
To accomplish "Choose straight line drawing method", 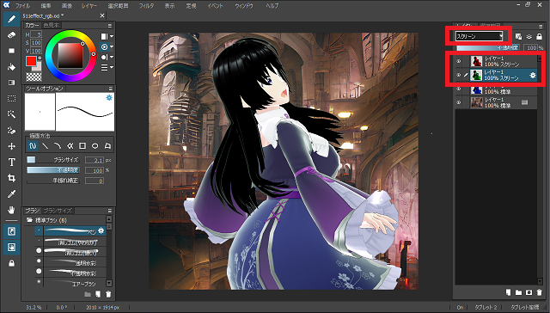I will coord(46,145).
